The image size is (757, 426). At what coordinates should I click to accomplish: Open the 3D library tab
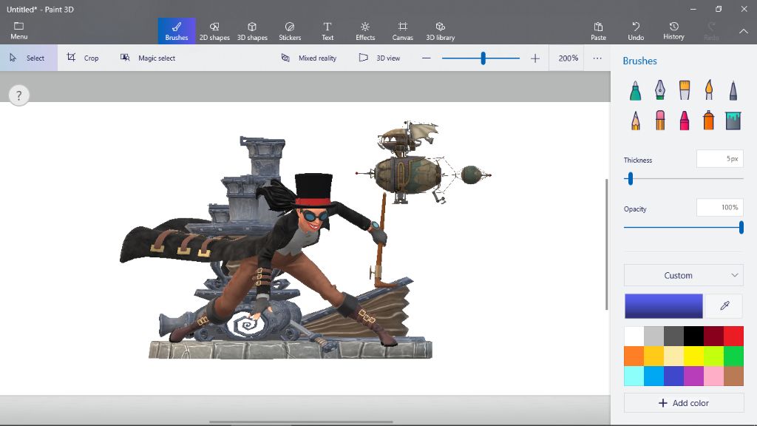coord(441,31)
